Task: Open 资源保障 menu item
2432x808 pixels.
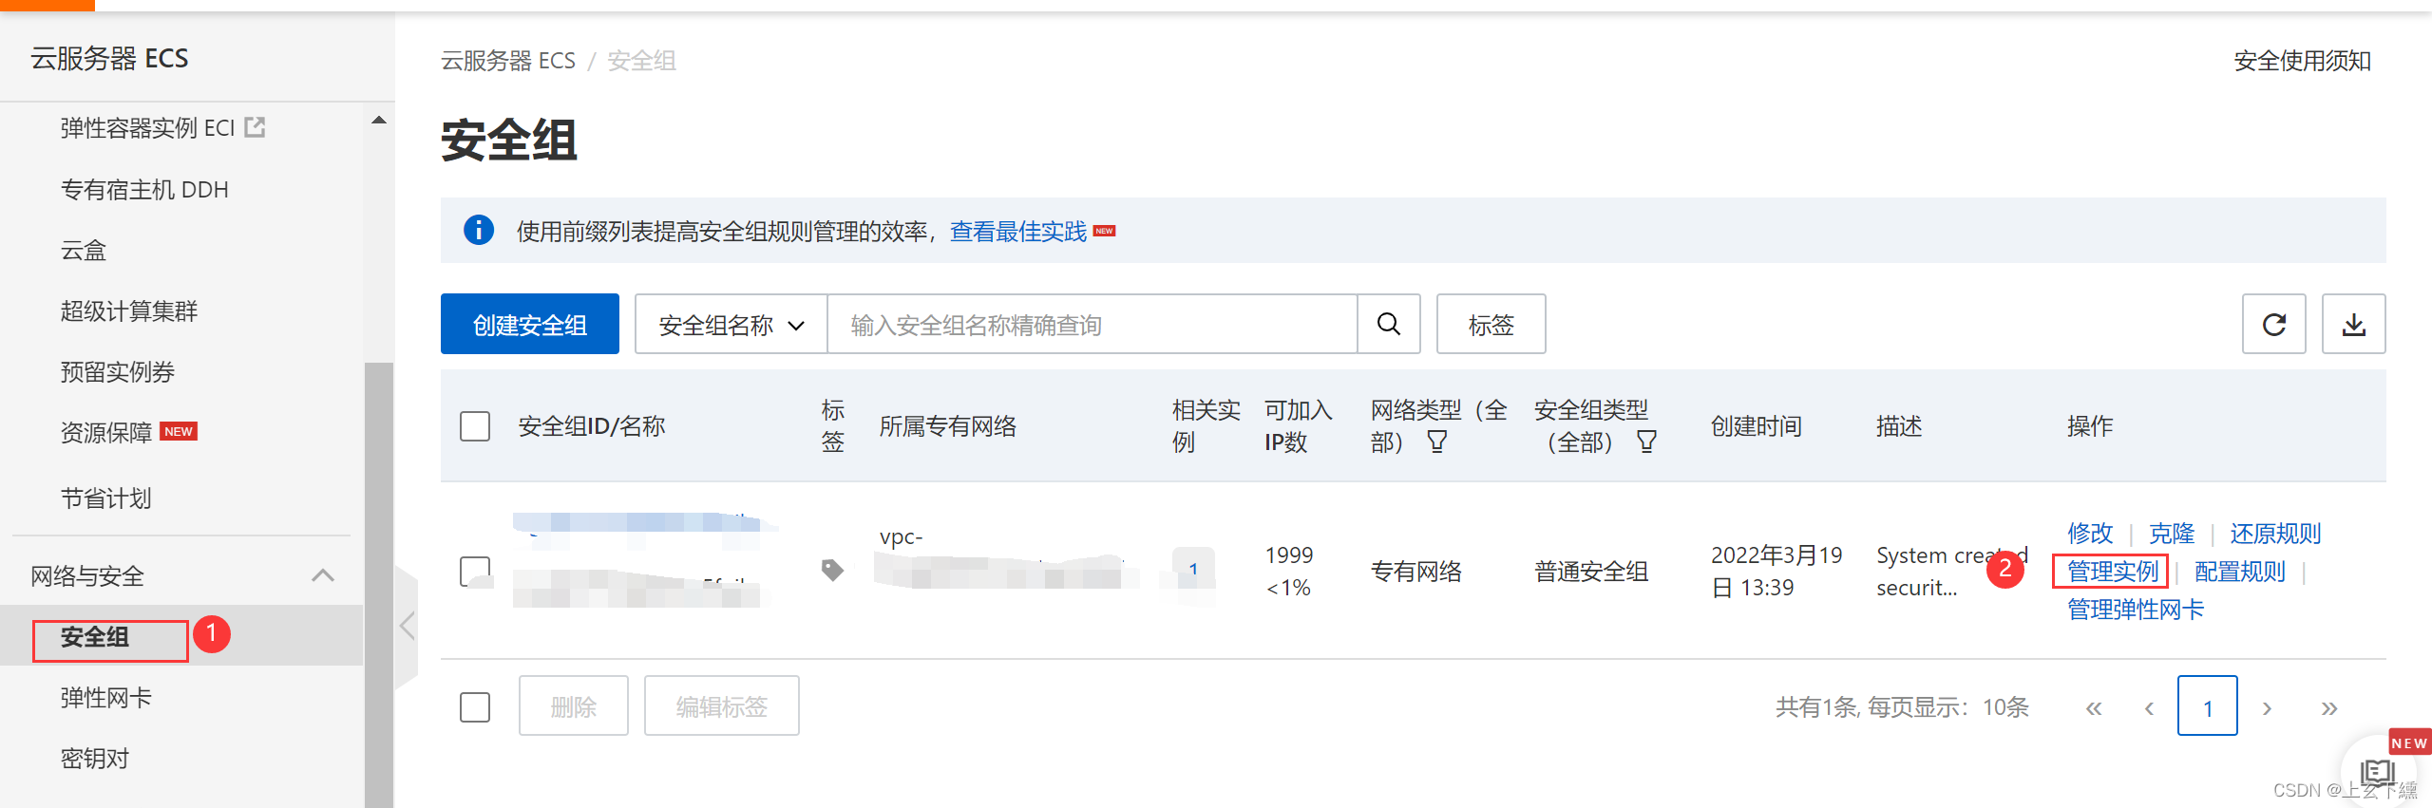Action: (106, 433)
